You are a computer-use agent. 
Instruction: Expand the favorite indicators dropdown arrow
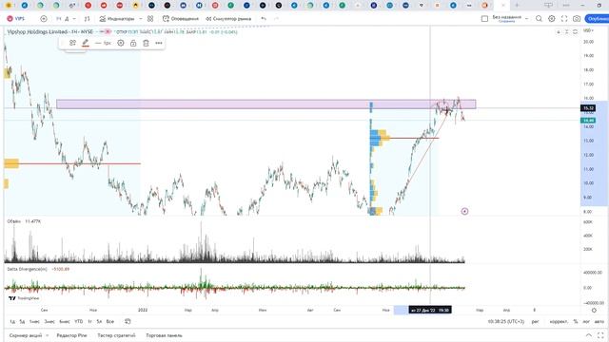point(141,19)
